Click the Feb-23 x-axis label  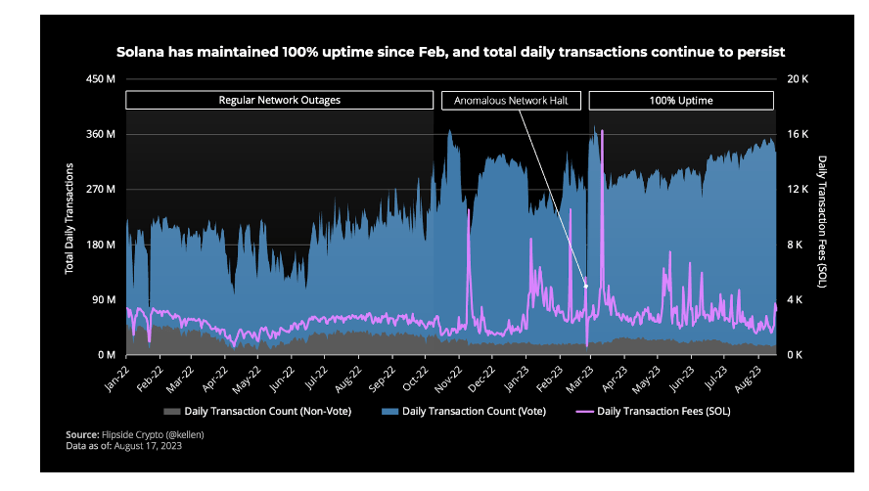tap(550, 379)
